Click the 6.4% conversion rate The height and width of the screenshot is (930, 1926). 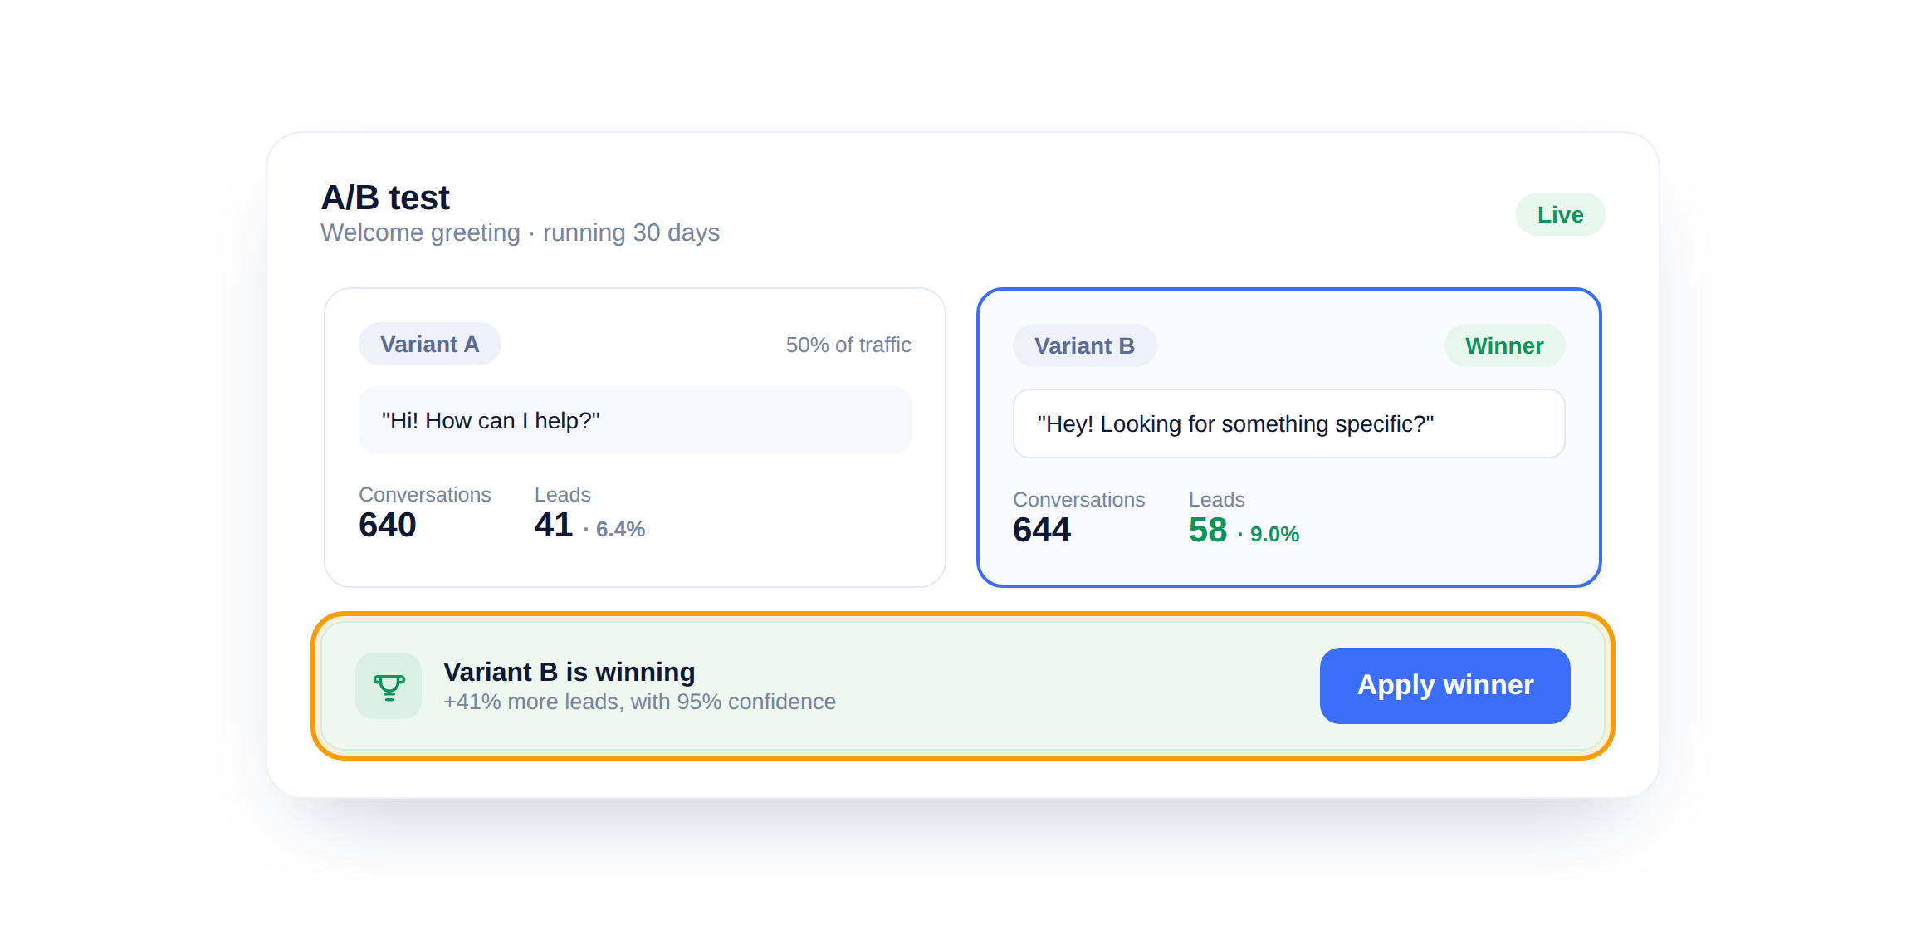[620, 530]
